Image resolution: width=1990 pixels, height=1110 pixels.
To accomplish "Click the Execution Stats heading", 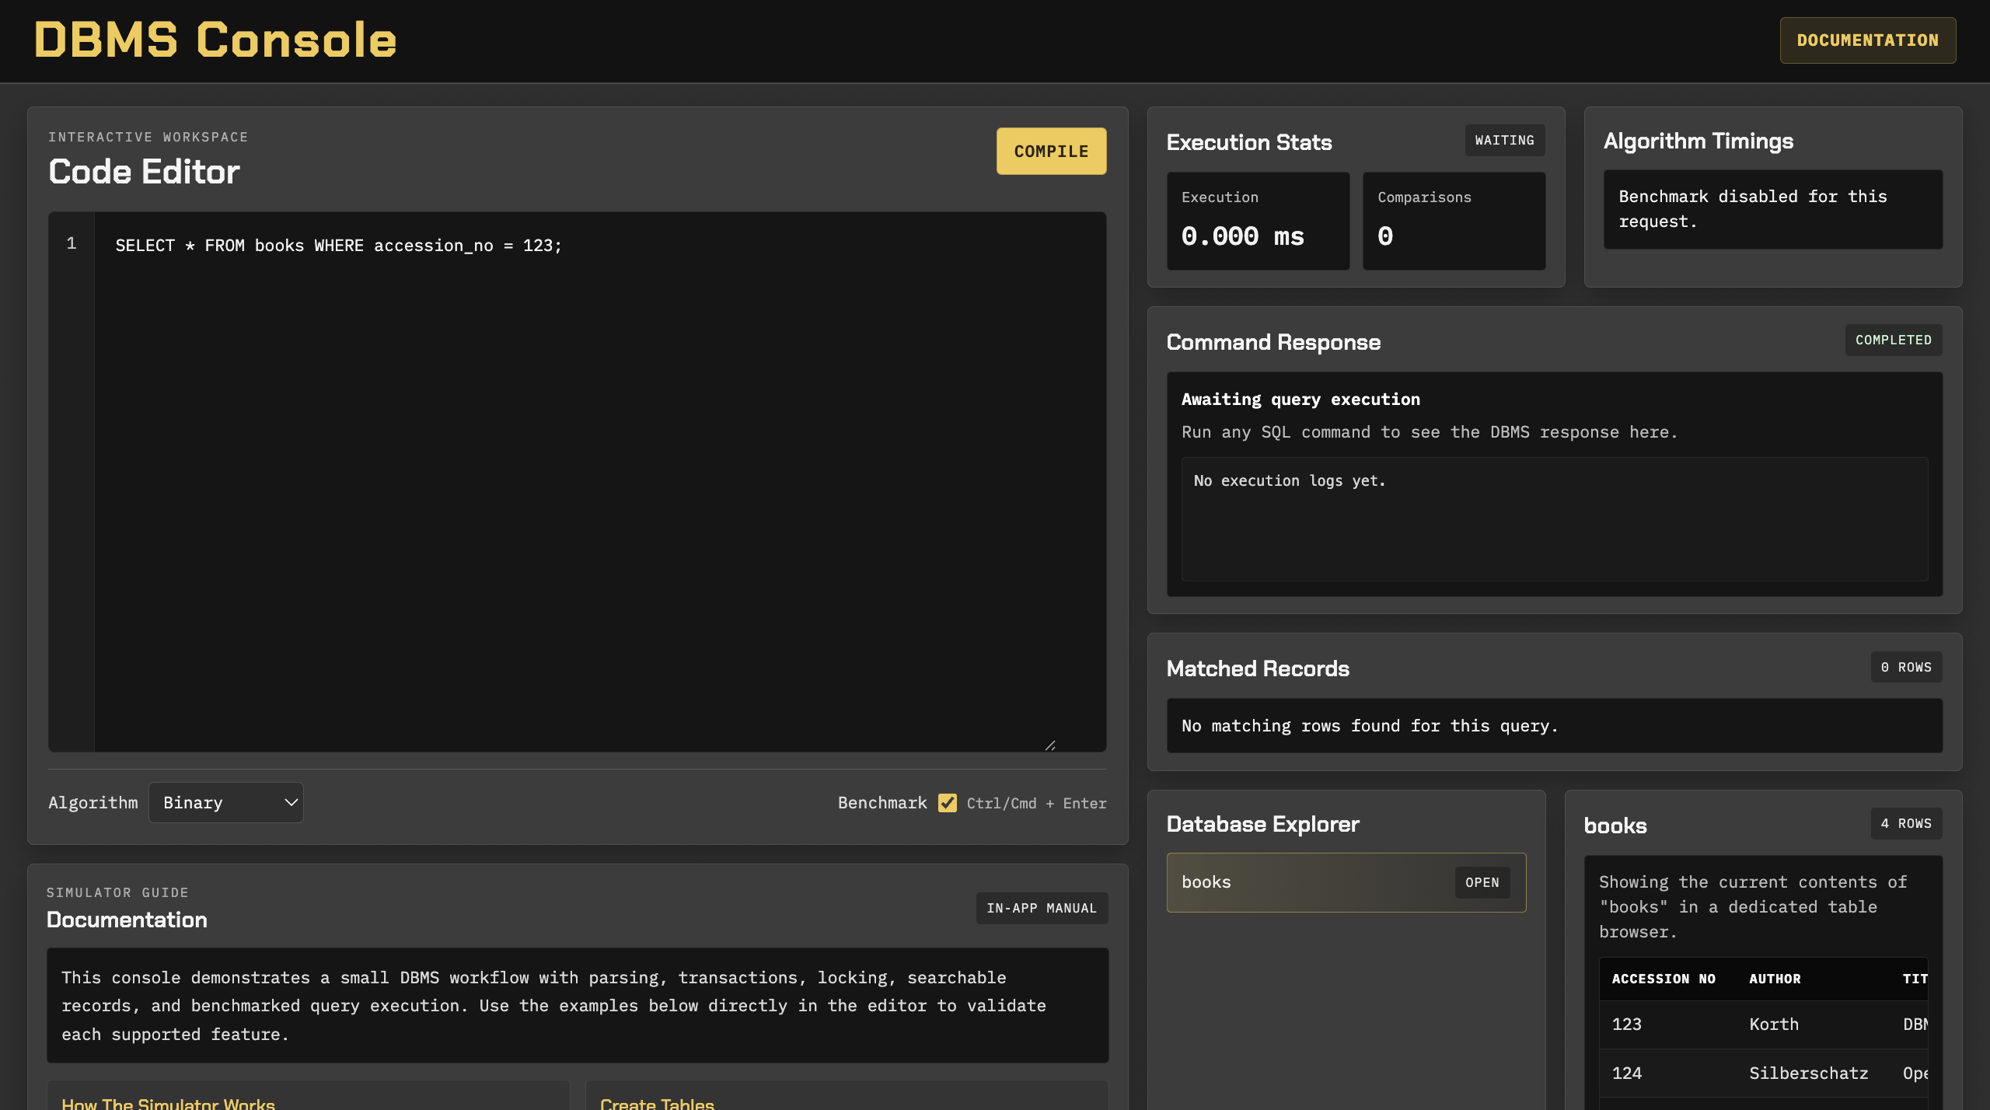I will click(x=1249, y=142).
